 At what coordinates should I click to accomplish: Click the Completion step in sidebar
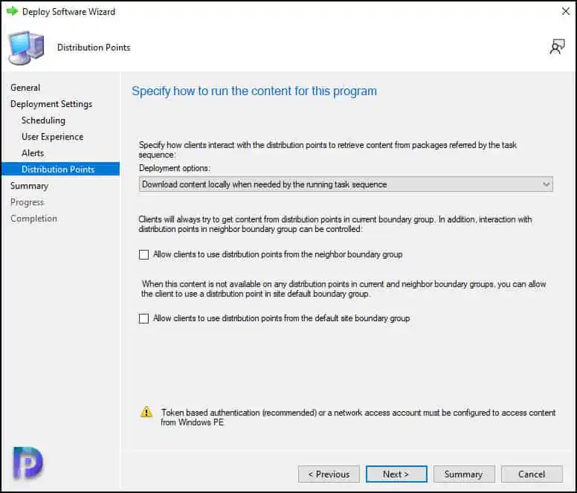tap(33, 219)
